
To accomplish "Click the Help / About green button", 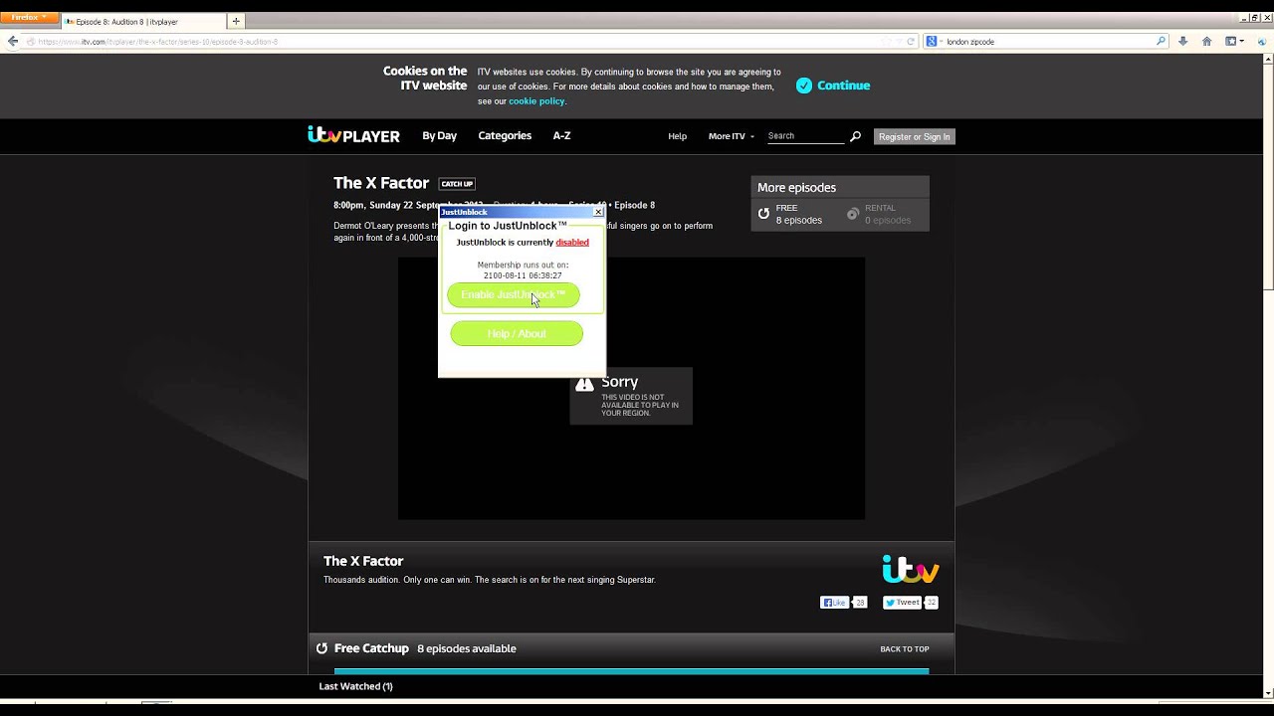I will pyautogui.click(x=517, y=334).
